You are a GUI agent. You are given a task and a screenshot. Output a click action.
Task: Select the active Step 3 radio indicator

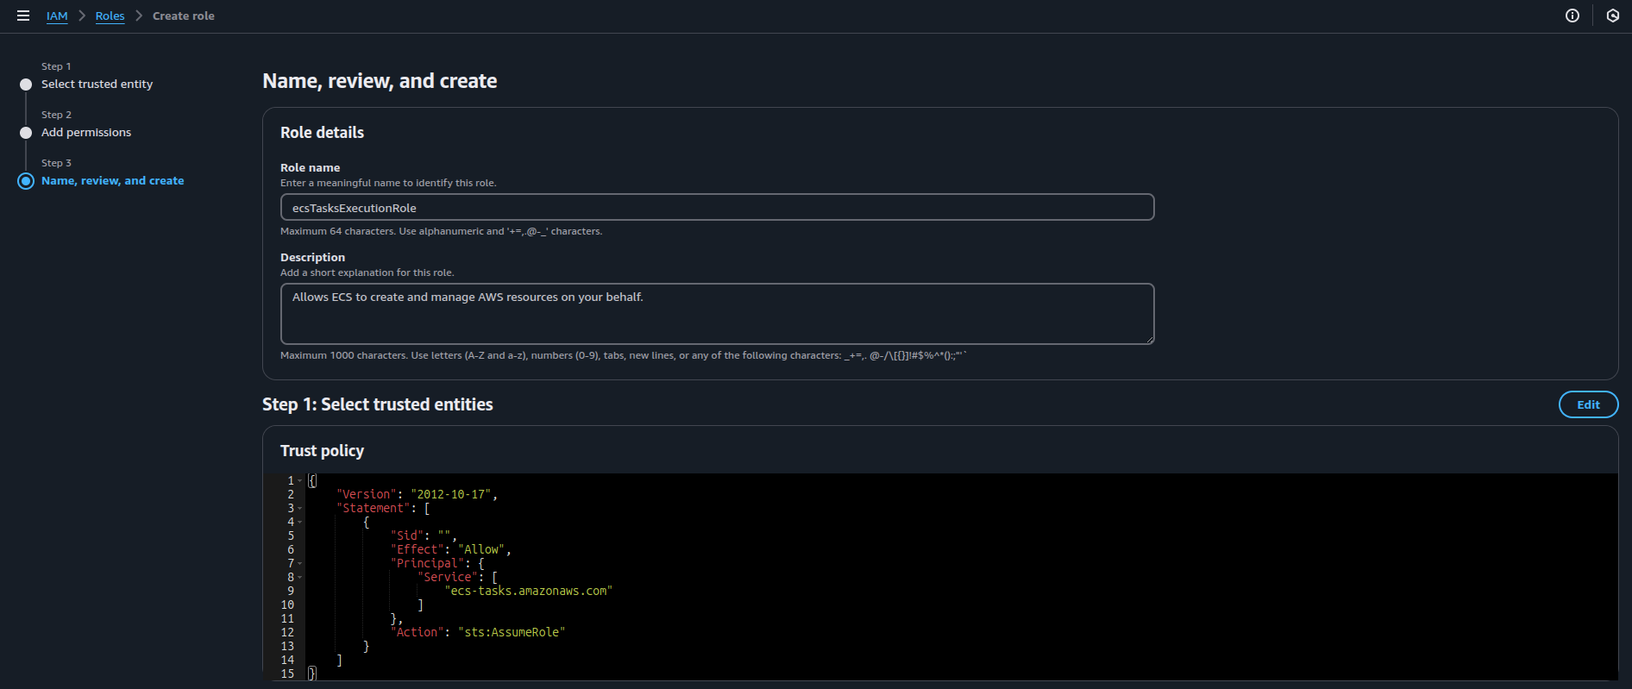[26, 181]
